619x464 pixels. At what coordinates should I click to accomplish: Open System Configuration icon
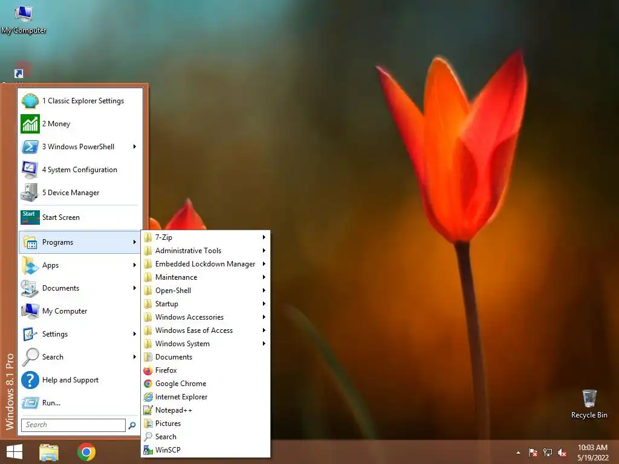(x=30, y=170)
